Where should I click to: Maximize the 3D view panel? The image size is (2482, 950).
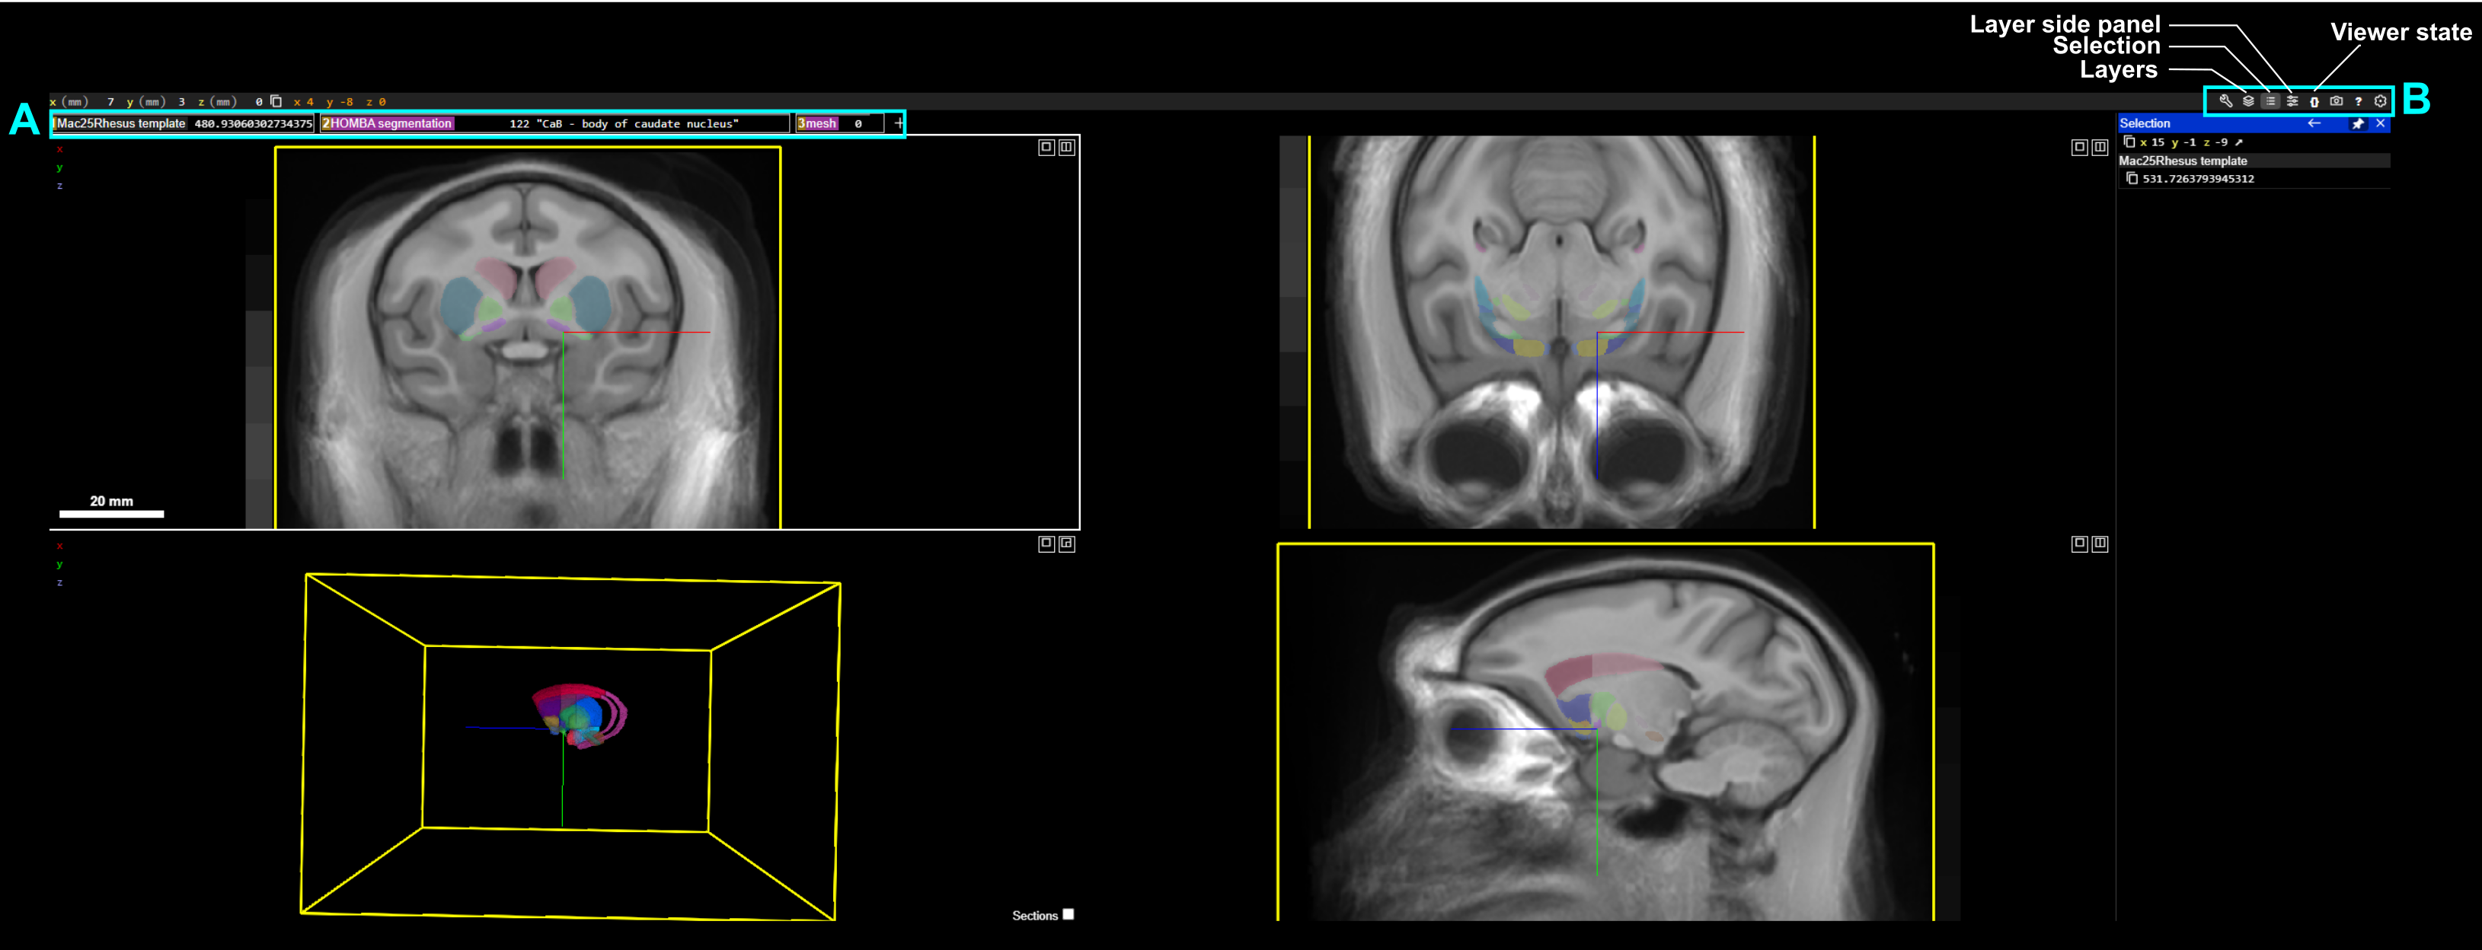coord(1046,544)
